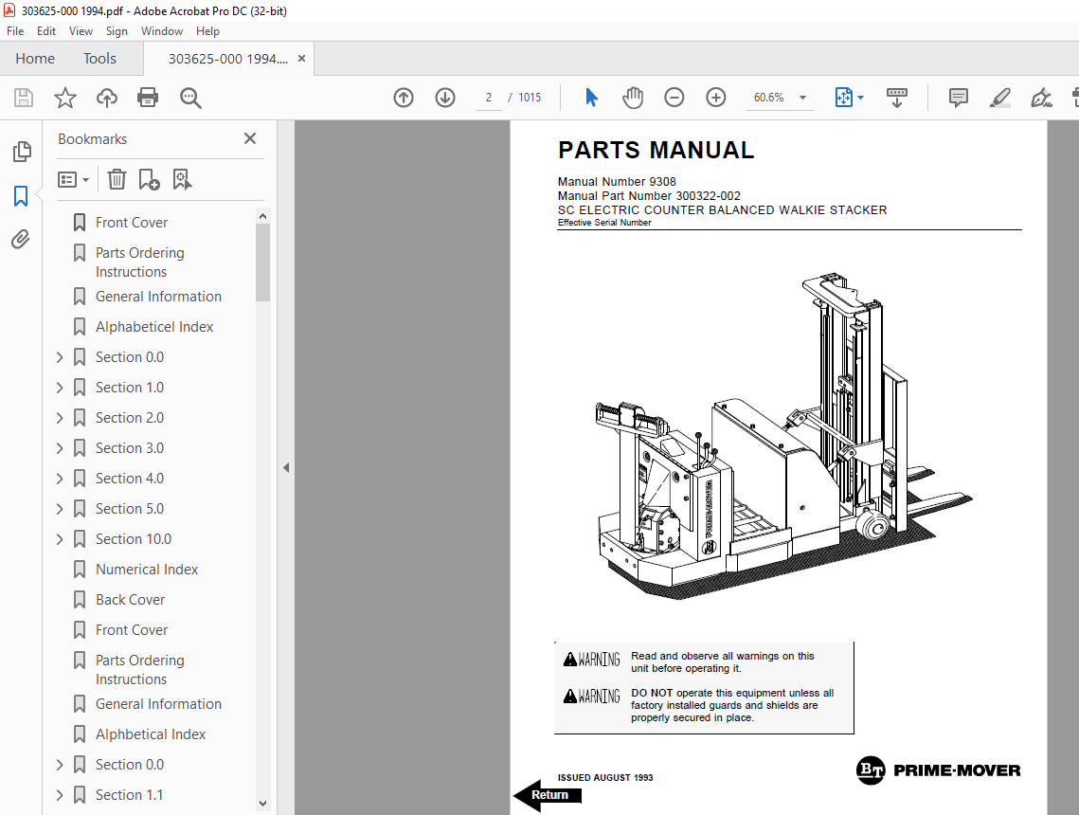Choose the Selection arrow tool
This screenshot has width=1079, height=815.
tap(591, 98)
